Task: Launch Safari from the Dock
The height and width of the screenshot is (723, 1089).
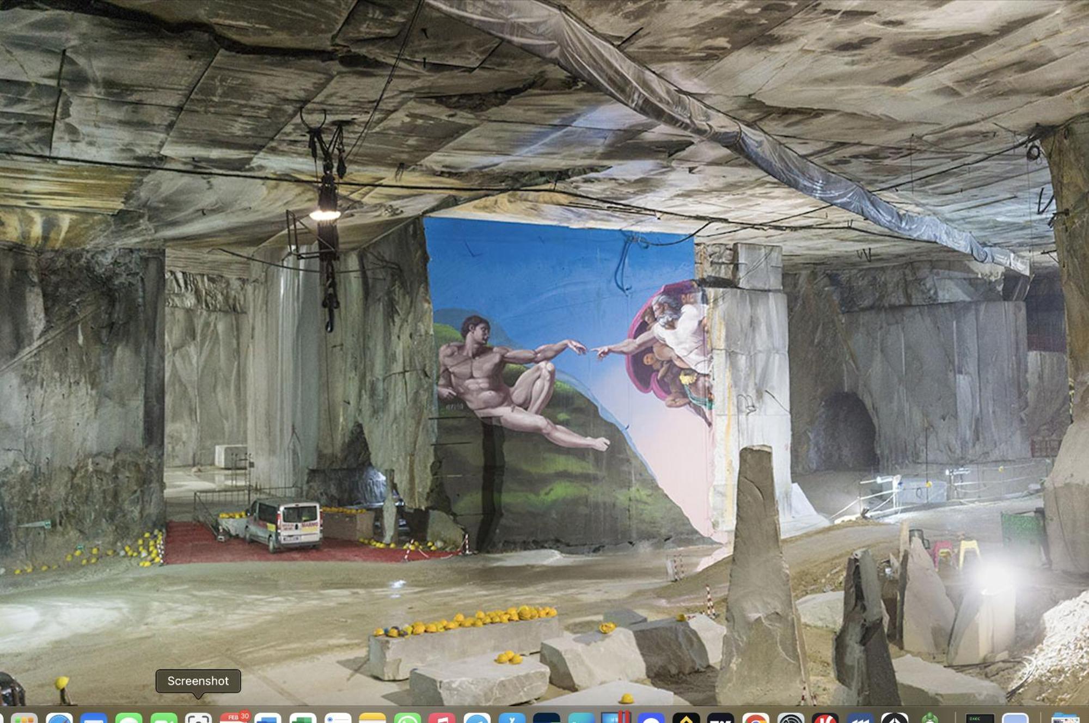Action: (x=59, y=719)
